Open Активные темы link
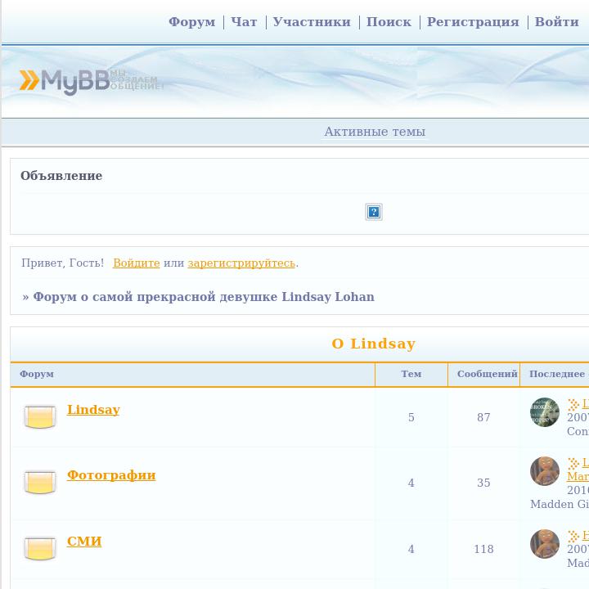 [x=375, y=132]
